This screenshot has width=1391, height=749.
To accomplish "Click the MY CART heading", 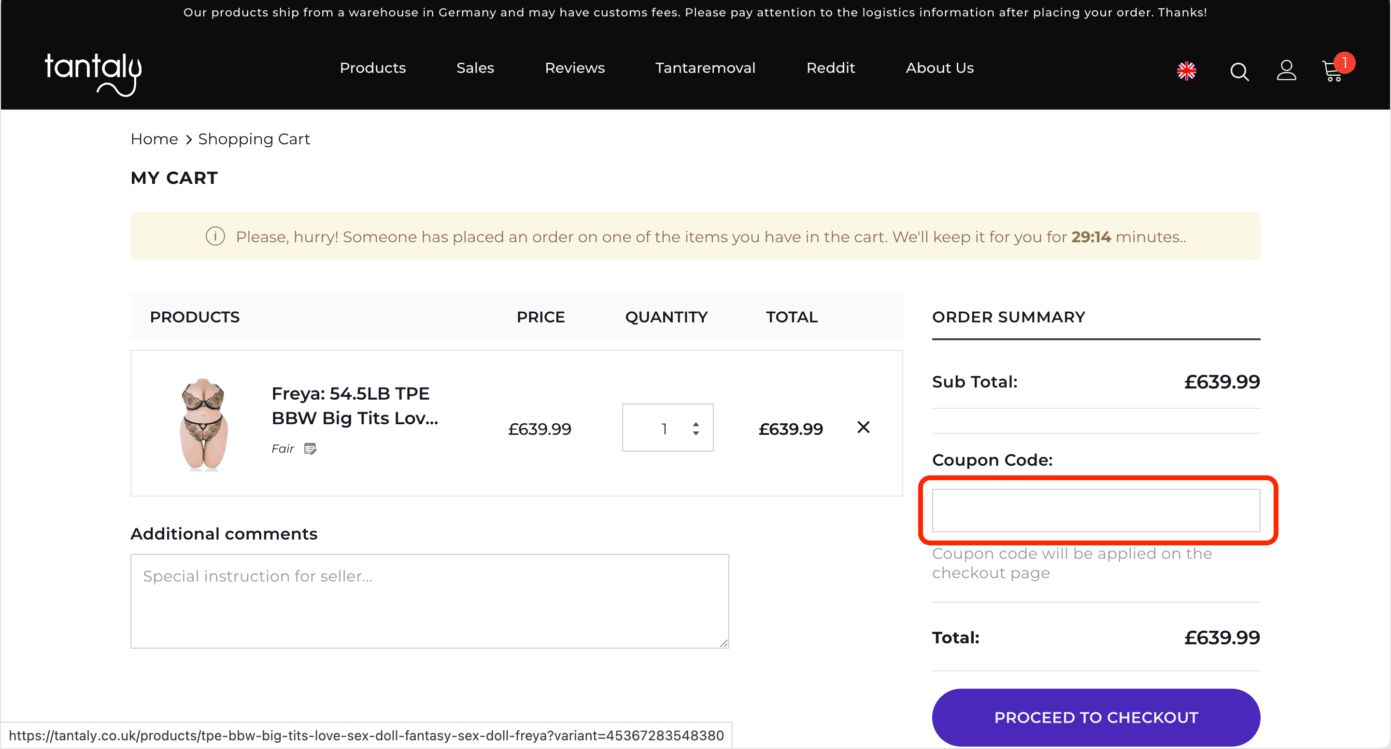I will tap(174, 178).
